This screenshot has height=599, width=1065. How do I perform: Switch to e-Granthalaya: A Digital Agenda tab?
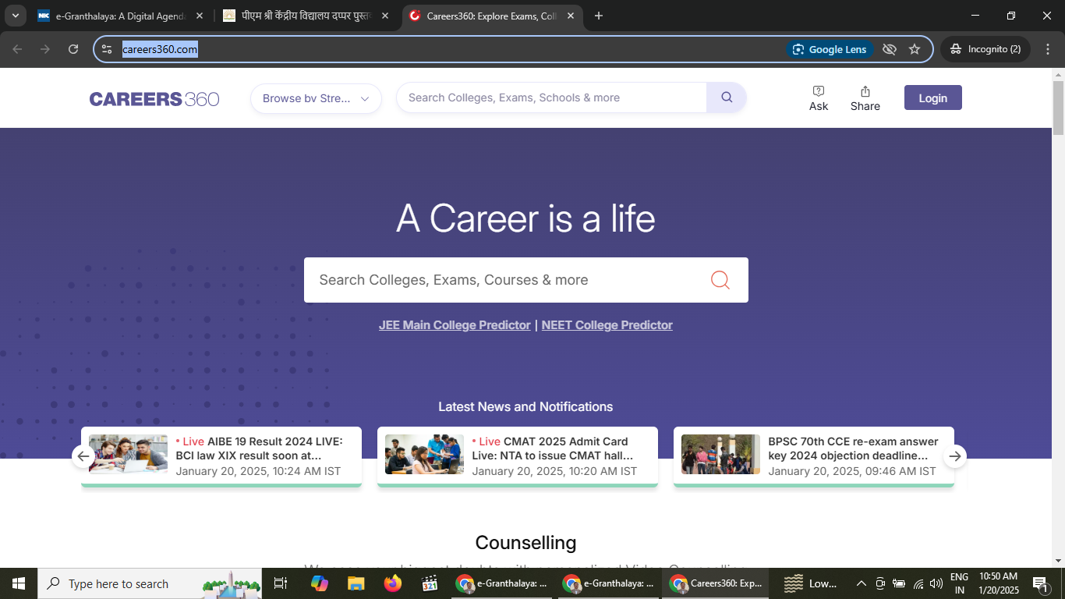(x=122, y=16)
